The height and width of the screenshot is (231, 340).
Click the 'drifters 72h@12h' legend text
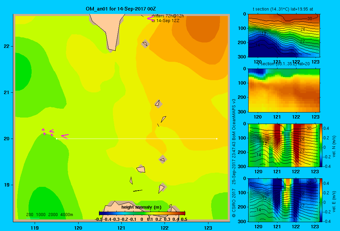click(x=168, y=16)
